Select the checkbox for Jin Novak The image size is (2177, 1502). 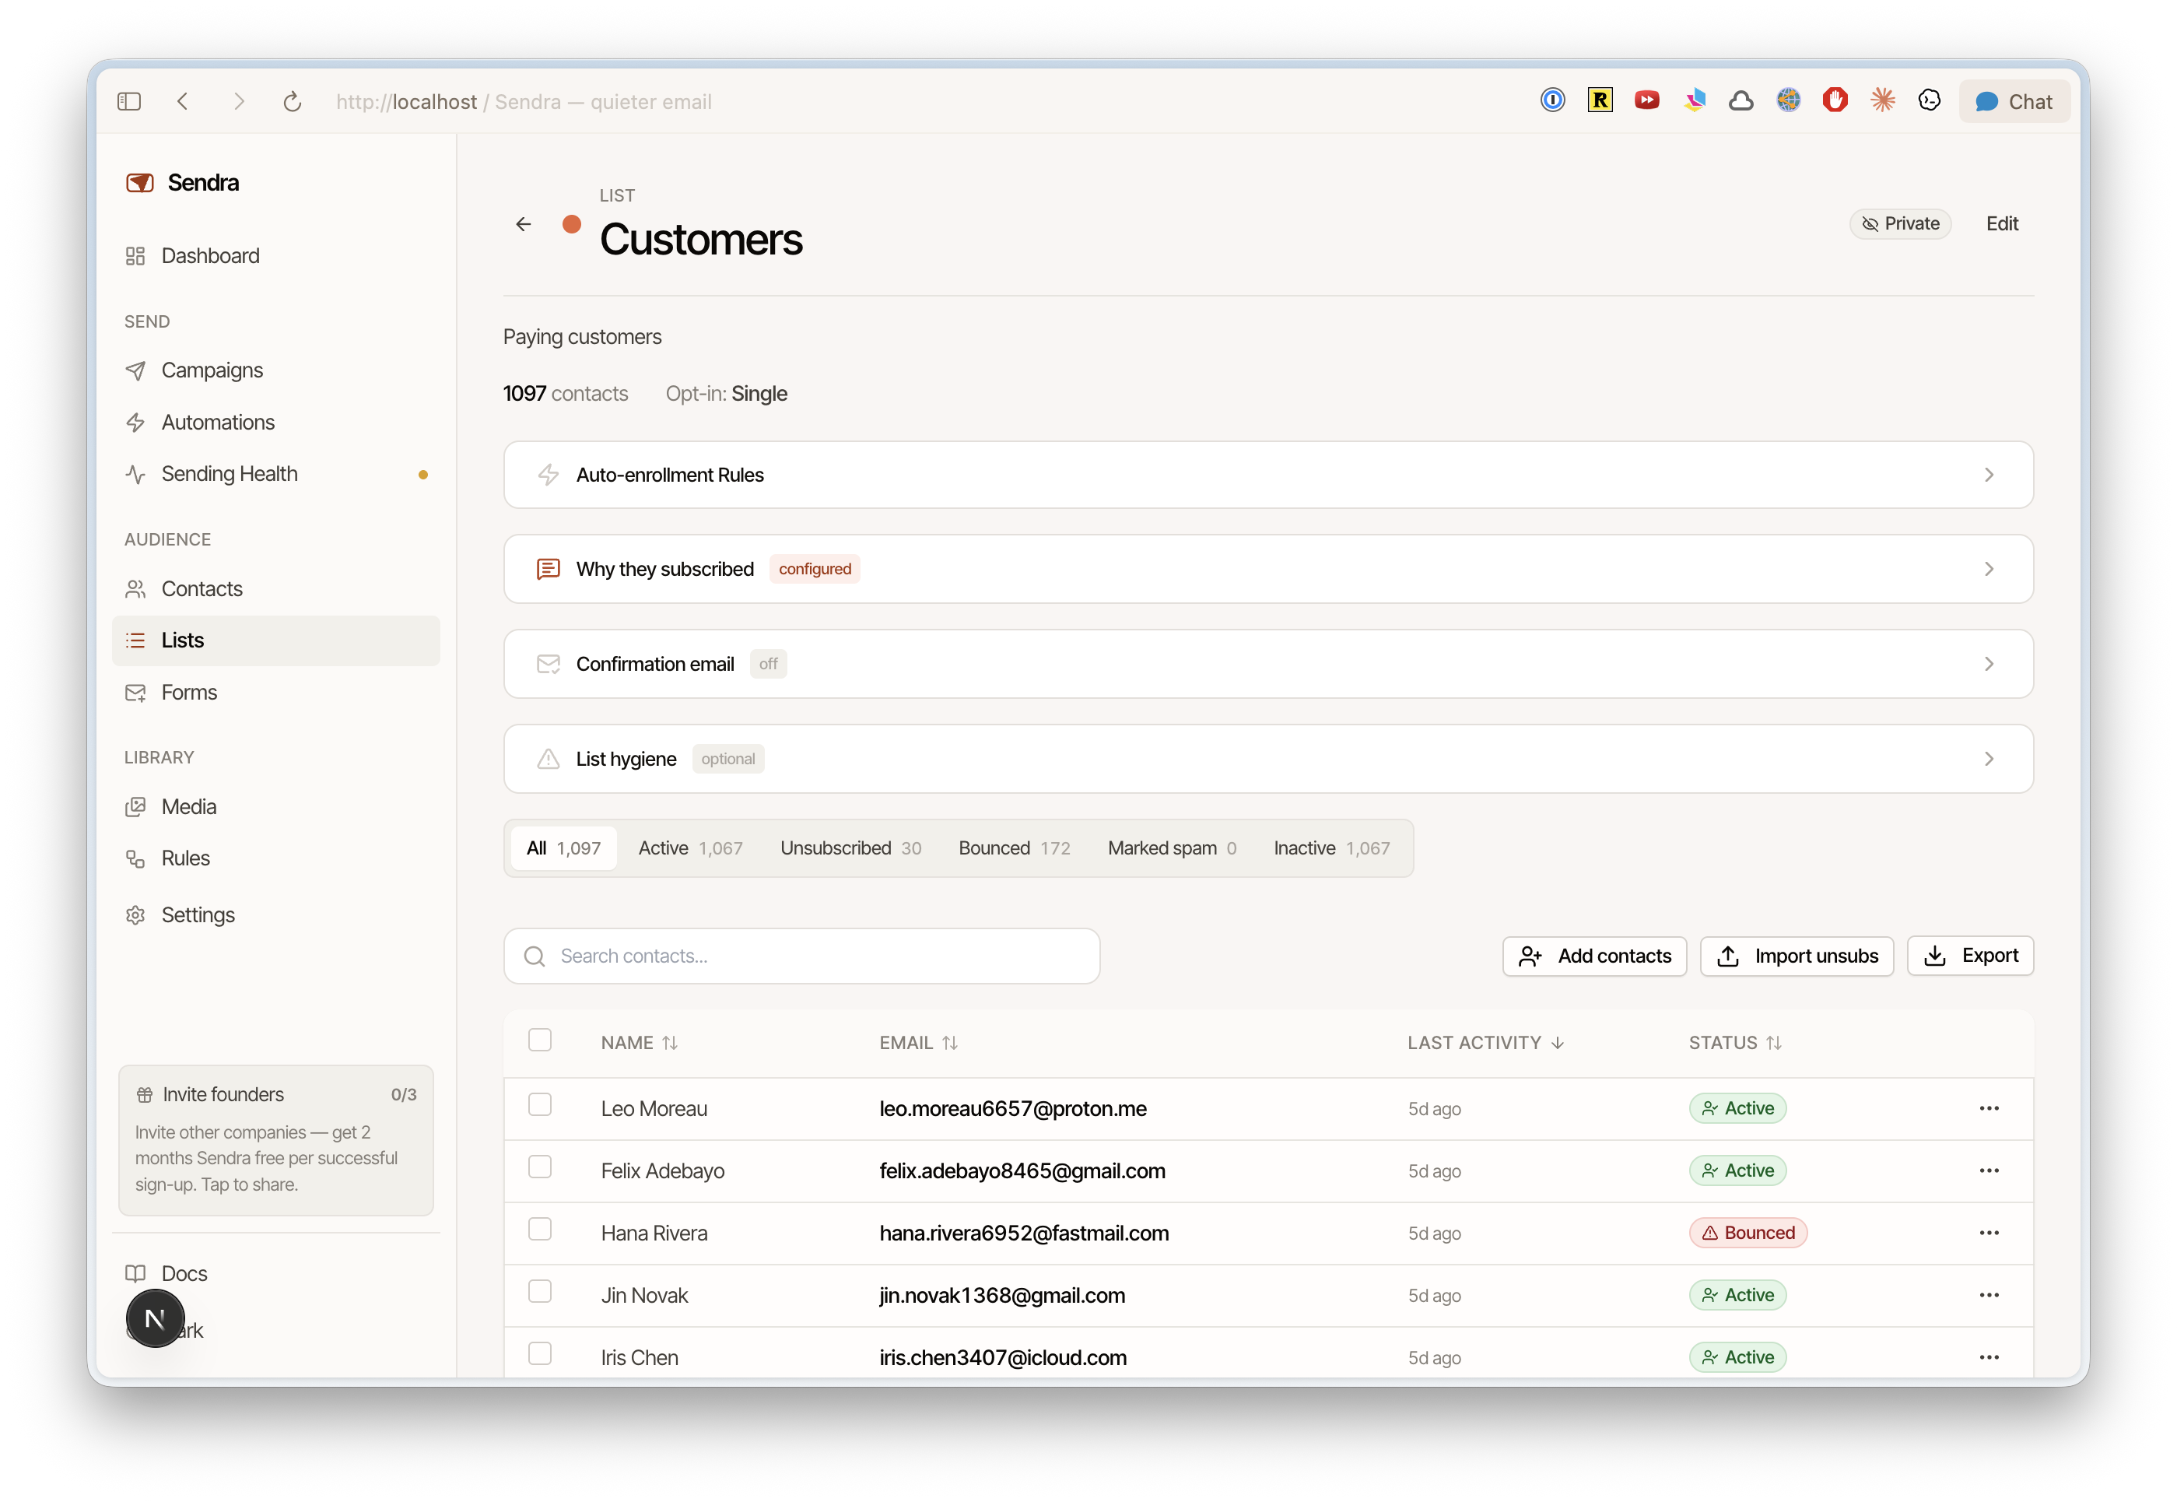tap(540, 1291)
